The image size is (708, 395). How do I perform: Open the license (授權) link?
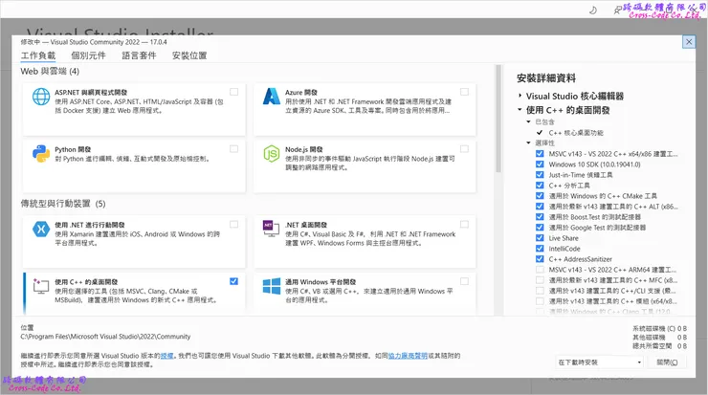167,356
